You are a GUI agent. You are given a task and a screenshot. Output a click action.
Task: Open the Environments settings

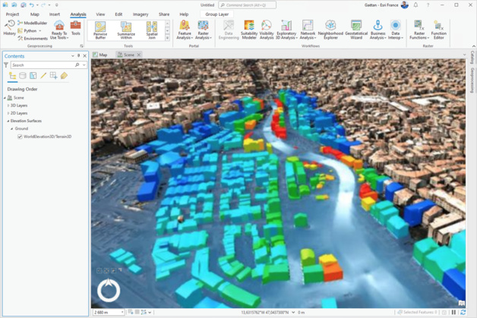pos(34,39)
